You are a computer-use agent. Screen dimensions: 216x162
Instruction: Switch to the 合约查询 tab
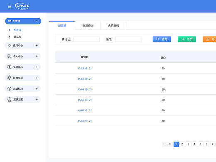pos(113,25)
